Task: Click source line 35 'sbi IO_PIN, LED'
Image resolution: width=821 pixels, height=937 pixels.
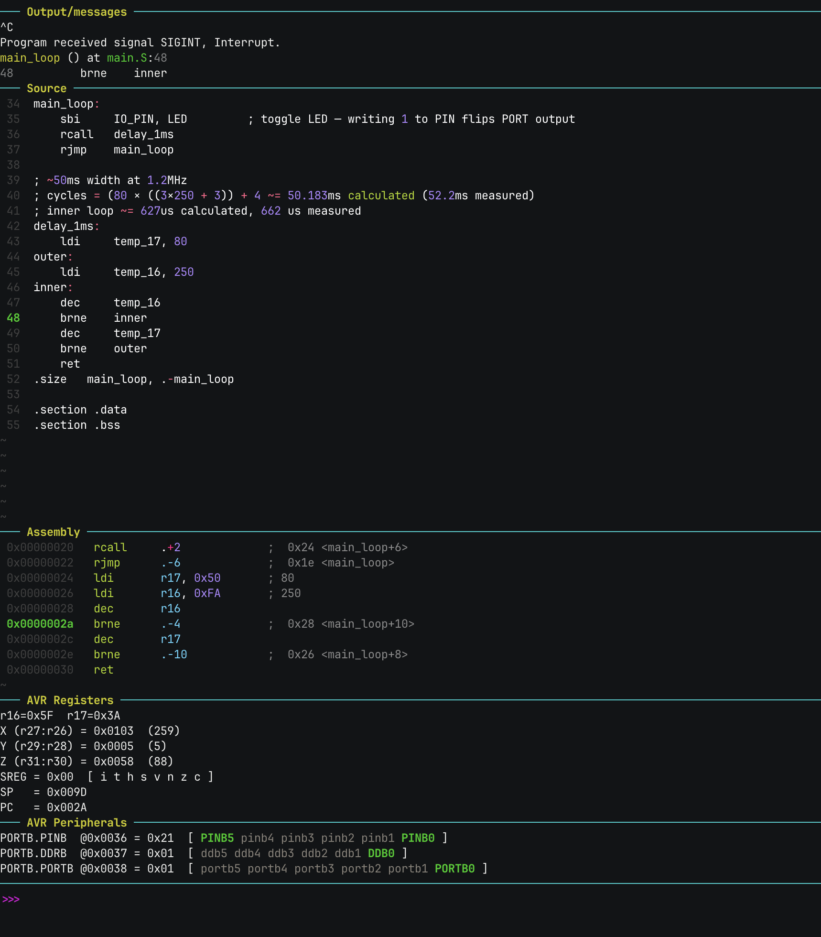Action: pos(124,119)
